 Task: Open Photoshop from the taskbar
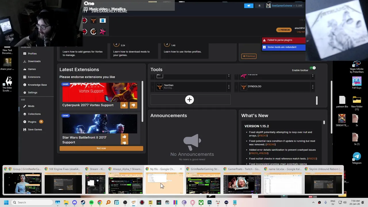(209, 202)
